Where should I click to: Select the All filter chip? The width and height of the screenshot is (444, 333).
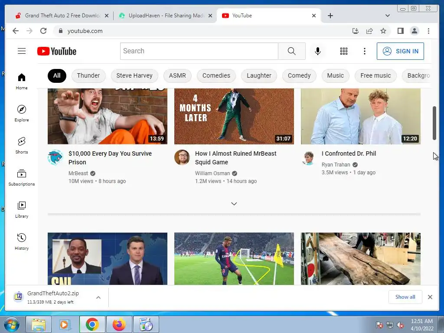[57, 75]
